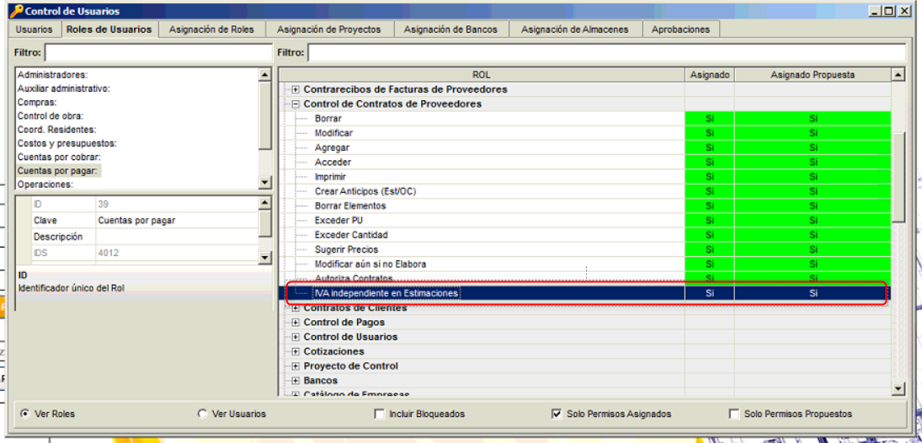Select the Coord. Residentes role
The width and height of the screenshot is (922, 443).
coord(57,130)
